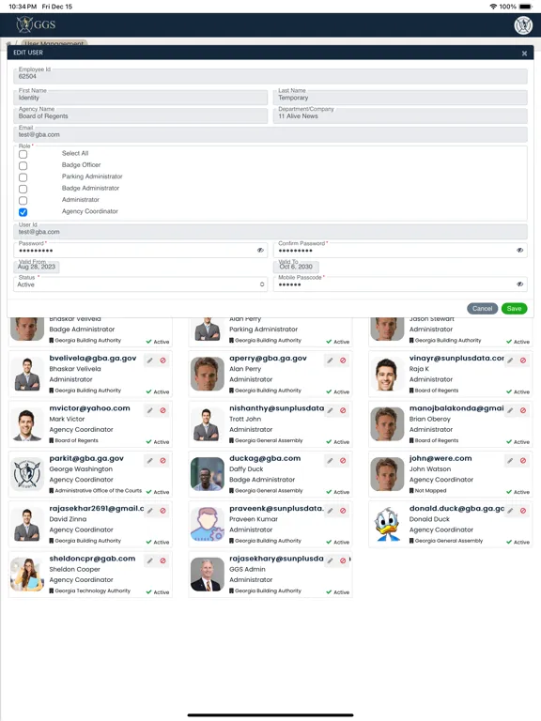The width and height of the screenshot is (541, 721).
Task: Disable the nishanthy@sunplusdata user
Action: point(343,410)
